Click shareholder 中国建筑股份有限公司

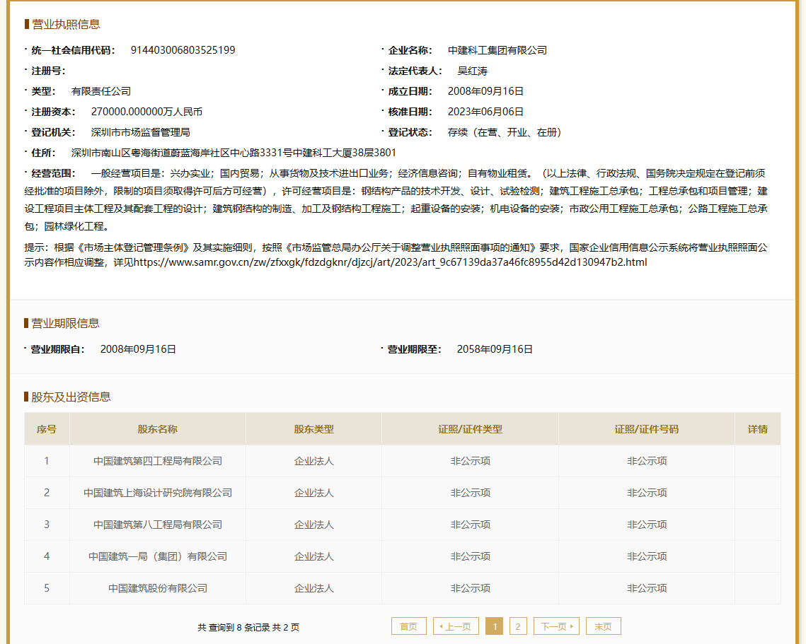(158, 589)
